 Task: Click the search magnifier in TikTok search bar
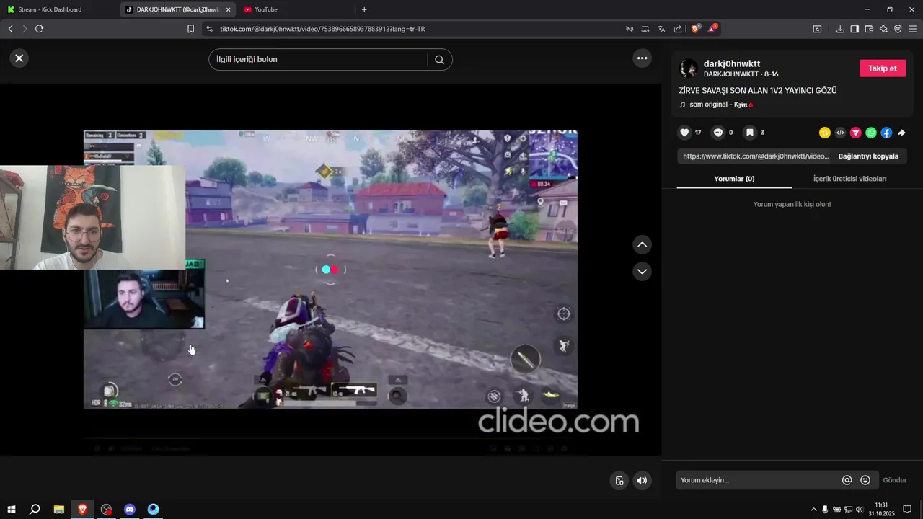[x=439, y=60]
